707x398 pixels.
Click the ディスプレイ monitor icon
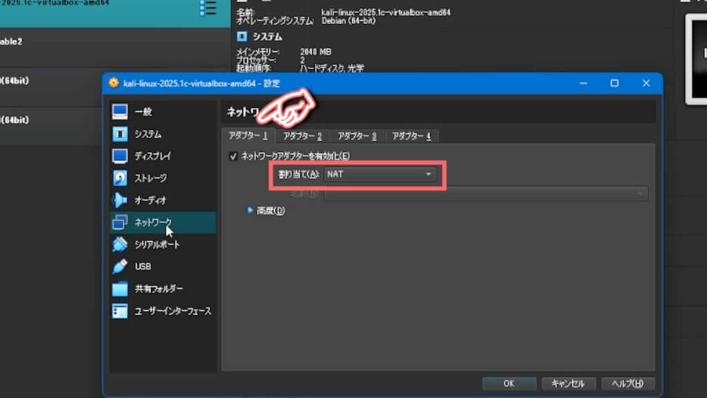point(119,156)
